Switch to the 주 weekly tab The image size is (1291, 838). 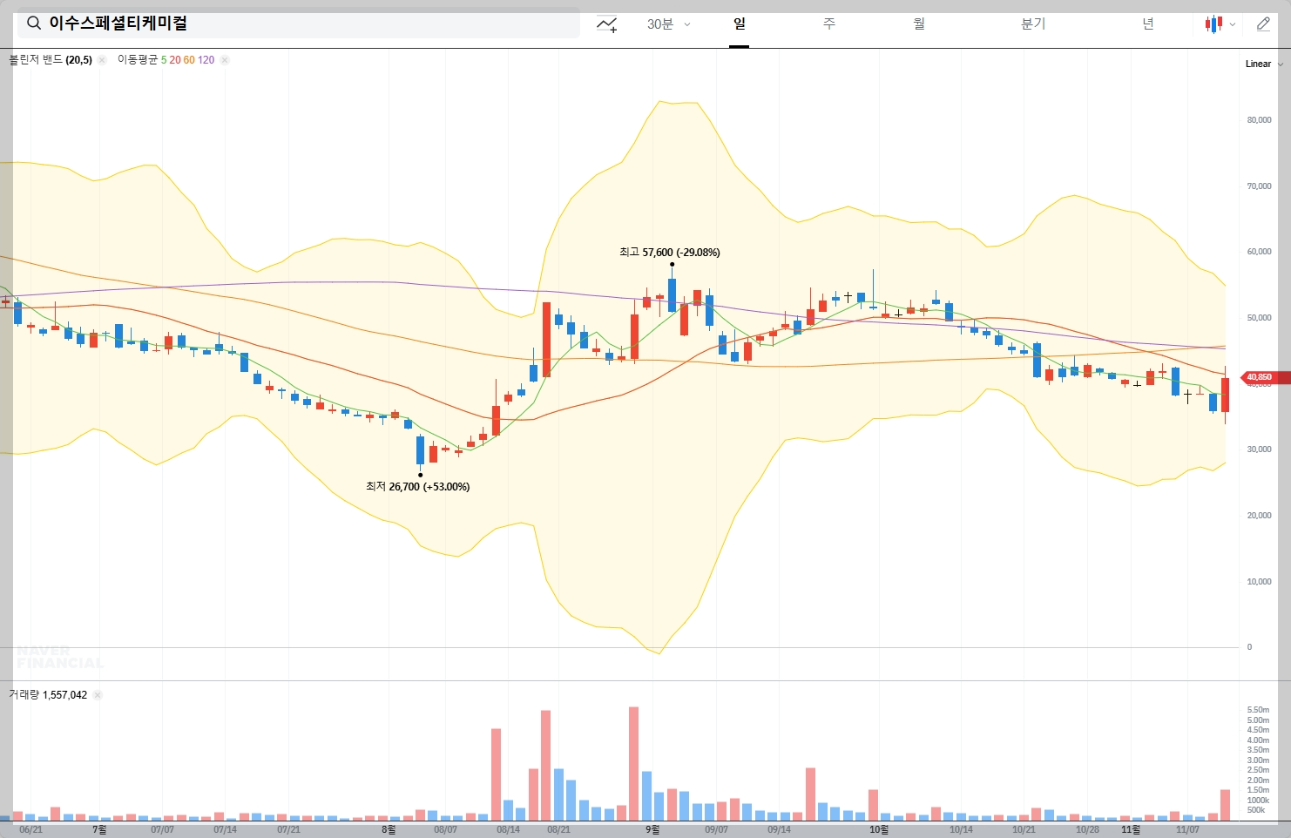(x=829, y=24)
